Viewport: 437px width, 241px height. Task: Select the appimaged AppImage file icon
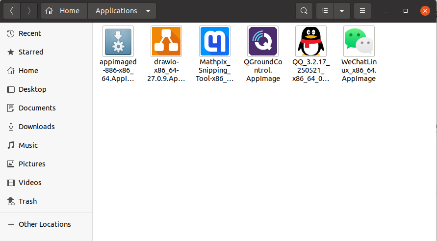pos(118,41)
